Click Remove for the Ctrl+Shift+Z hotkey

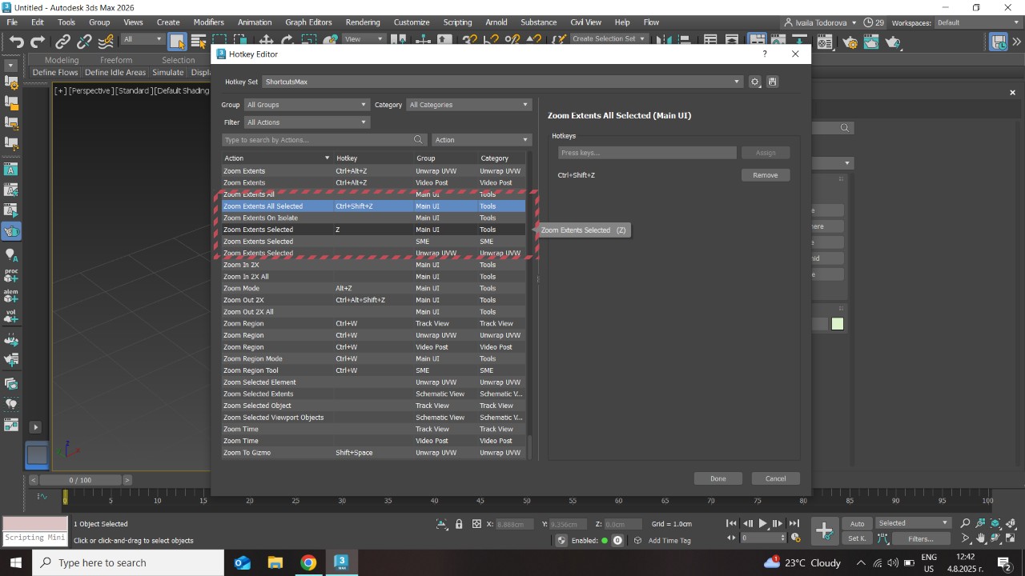point(765,175)
